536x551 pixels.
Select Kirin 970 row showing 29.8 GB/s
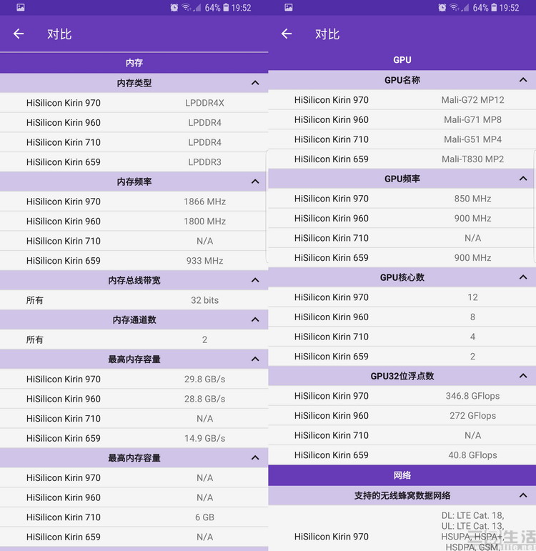(x=134, y=379)
